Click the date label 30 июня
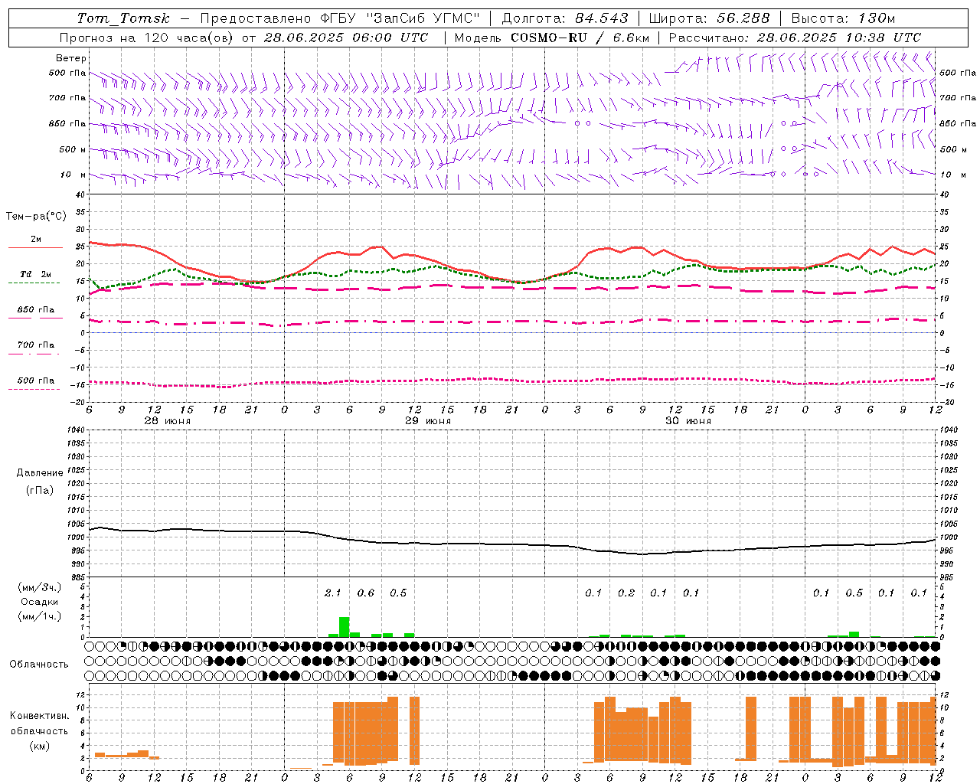This screenshot has width=980, height=784. [688, 421]
